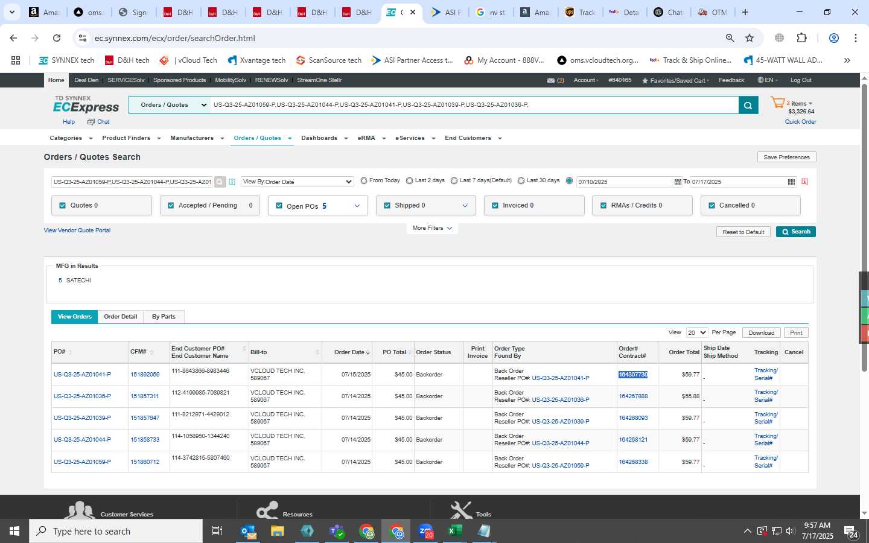Click the Print button
Image resolution: width=869 pixels, height=543 pixels.
pyautogui.click(x=796, y=333)
